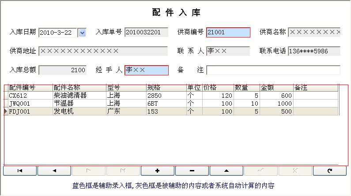This screenshot has height=196, width=351.
Task: Refresh data with the refresh button
Action: [x=330, y=171]
